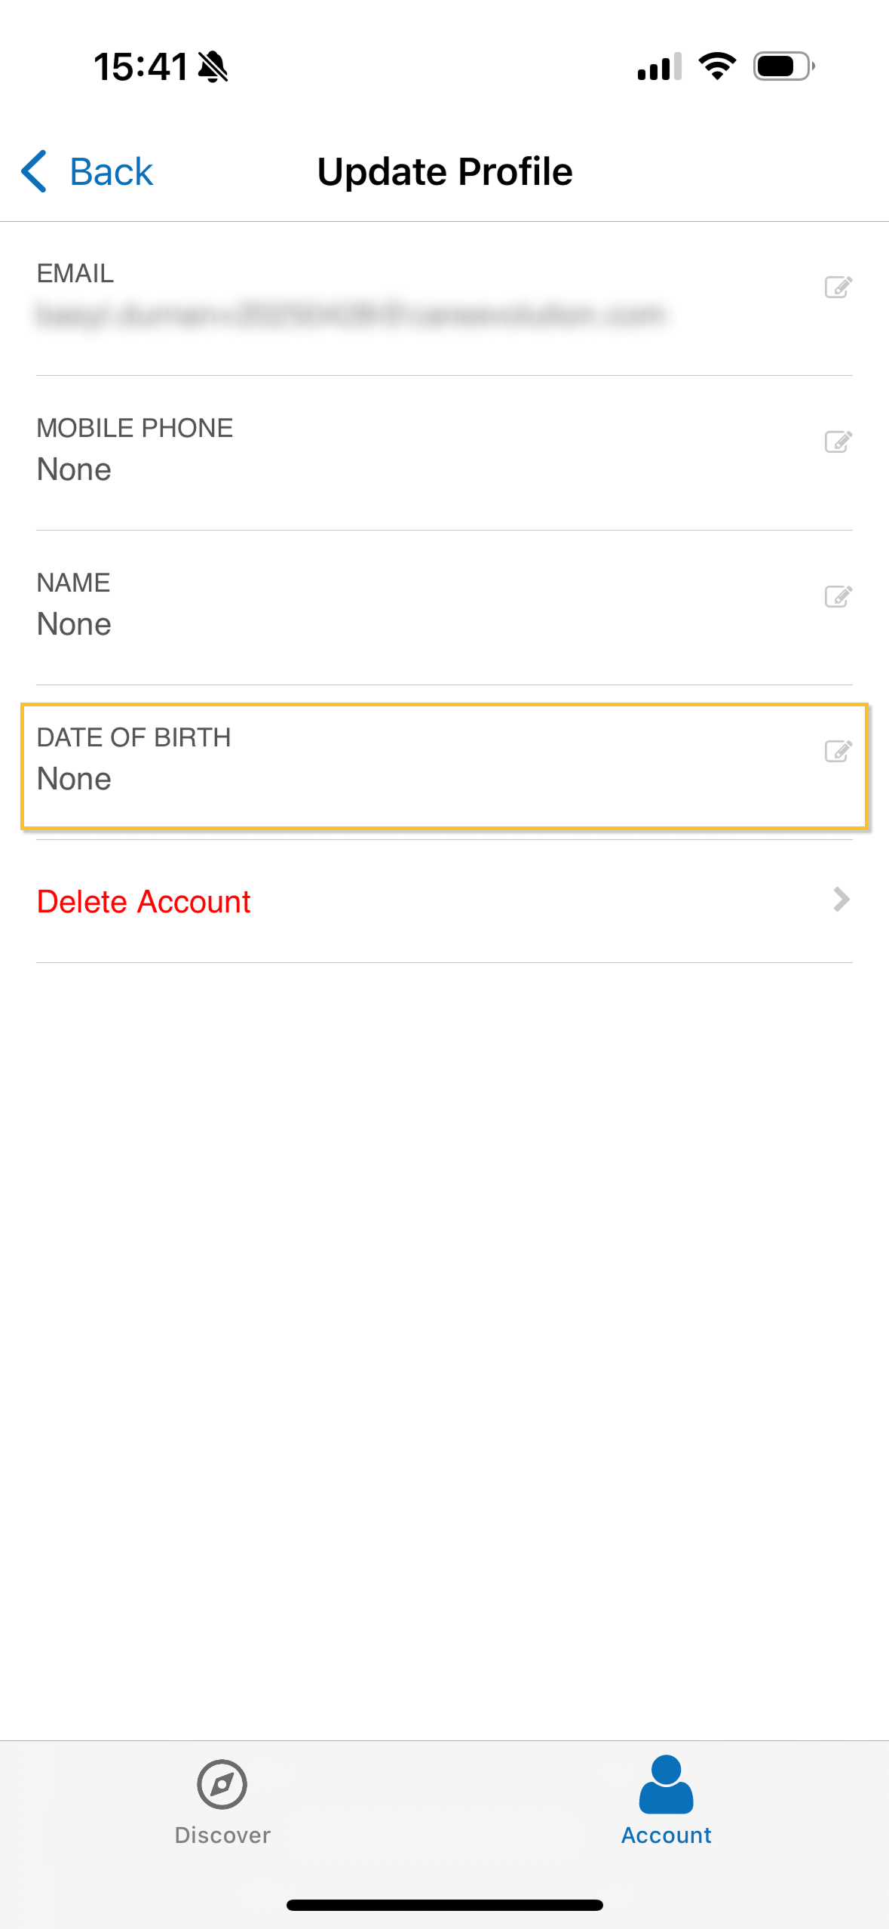Viewport: 889px width, 1929px height.
Task: Tap the Name edit pencil icon
Action: [x=838, y=596]
